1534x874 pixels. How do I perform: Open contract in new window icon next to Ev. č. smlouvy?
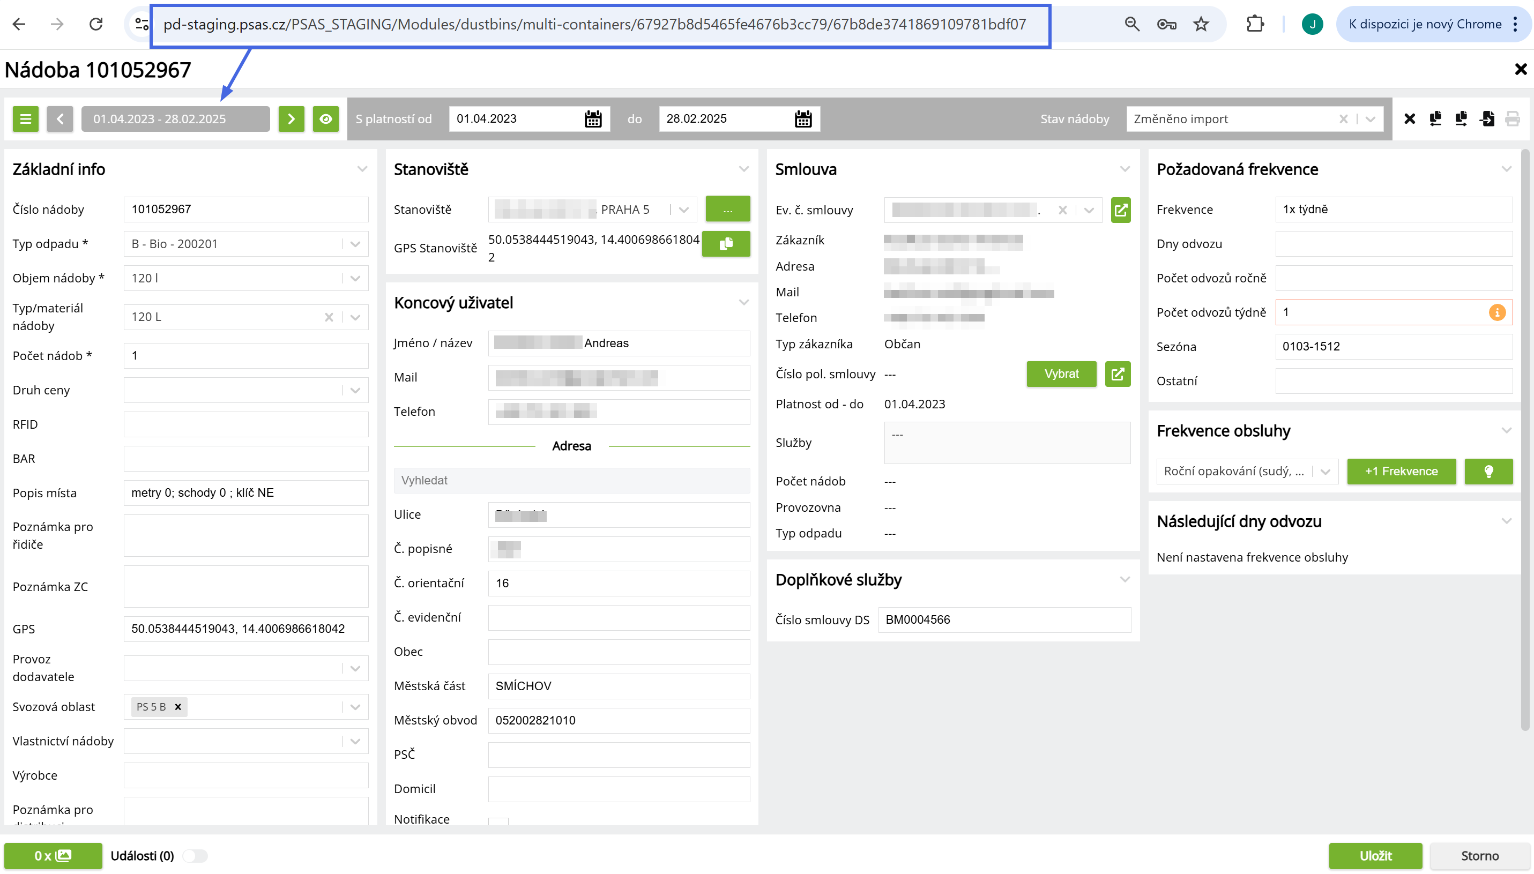(x=1120, y=210)
